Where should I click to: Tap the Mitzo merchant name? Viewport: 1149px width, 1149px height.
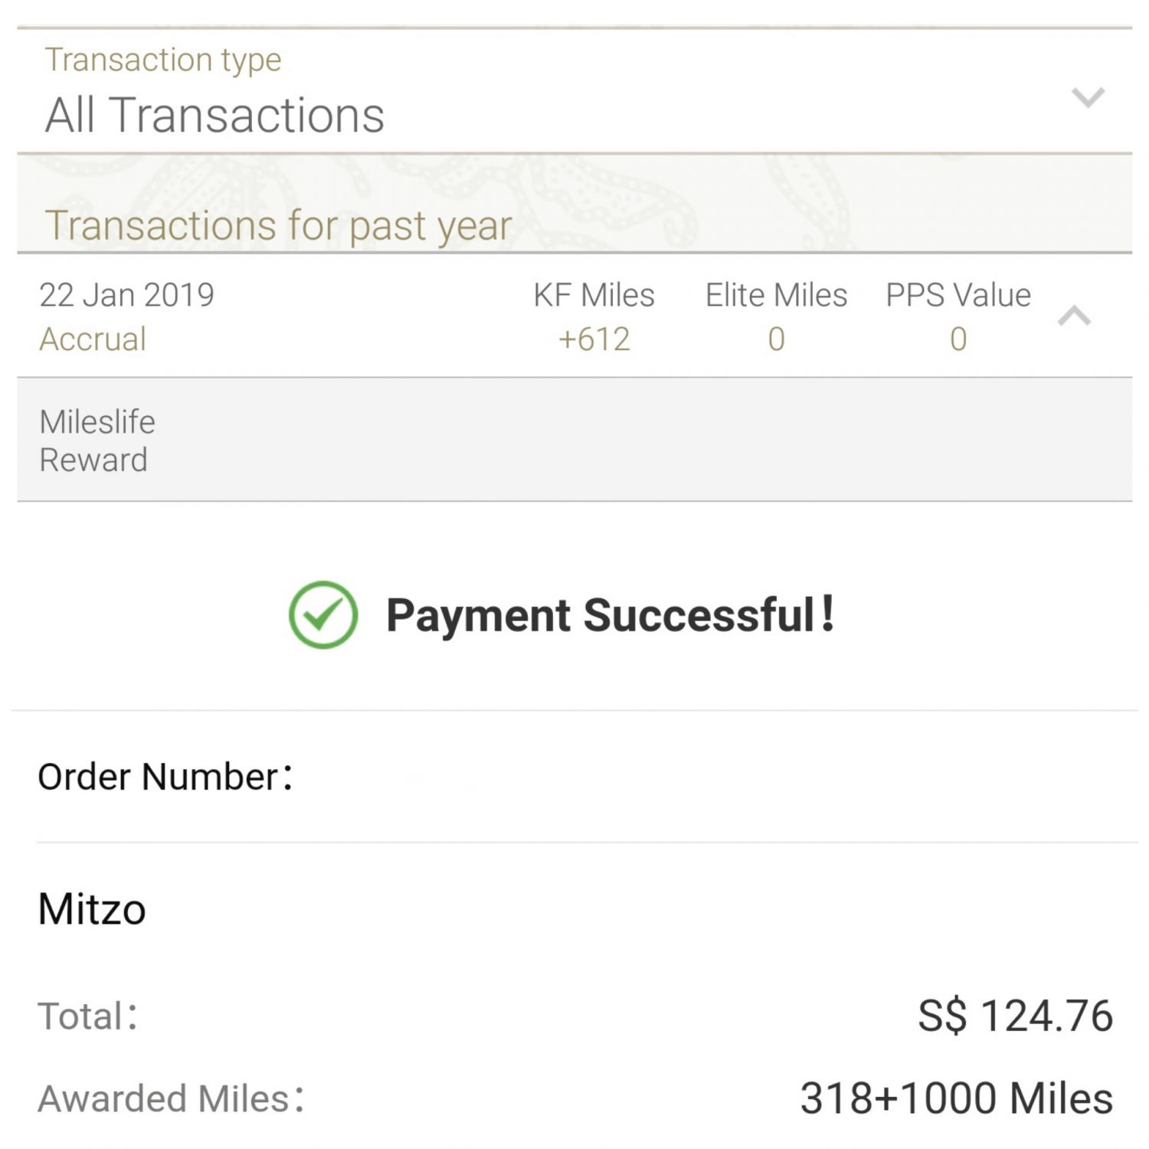click(x=92, y=909)
